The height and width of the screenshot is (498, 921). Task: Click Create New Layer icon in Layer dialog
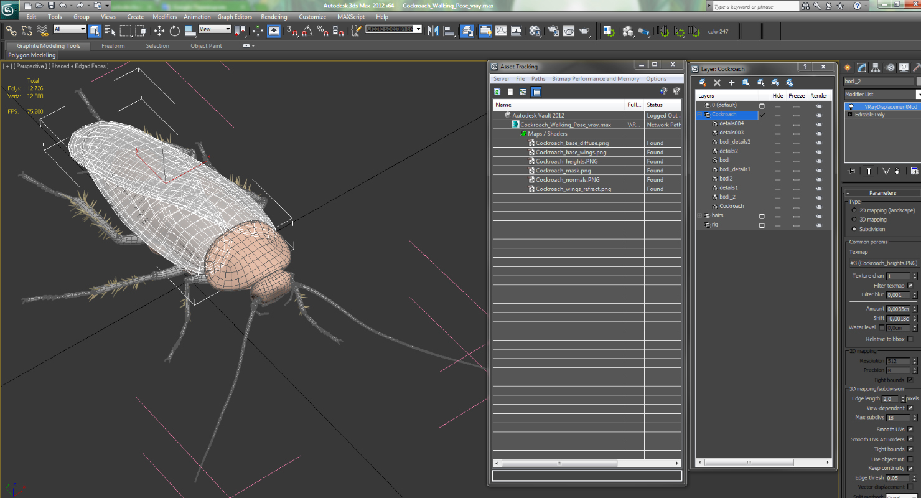point(703,82)
